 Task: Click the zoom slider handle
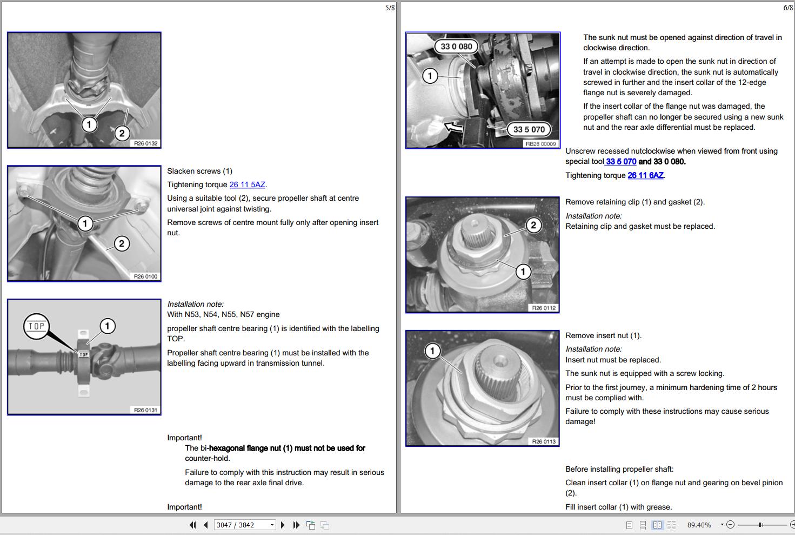pos(760,524)
